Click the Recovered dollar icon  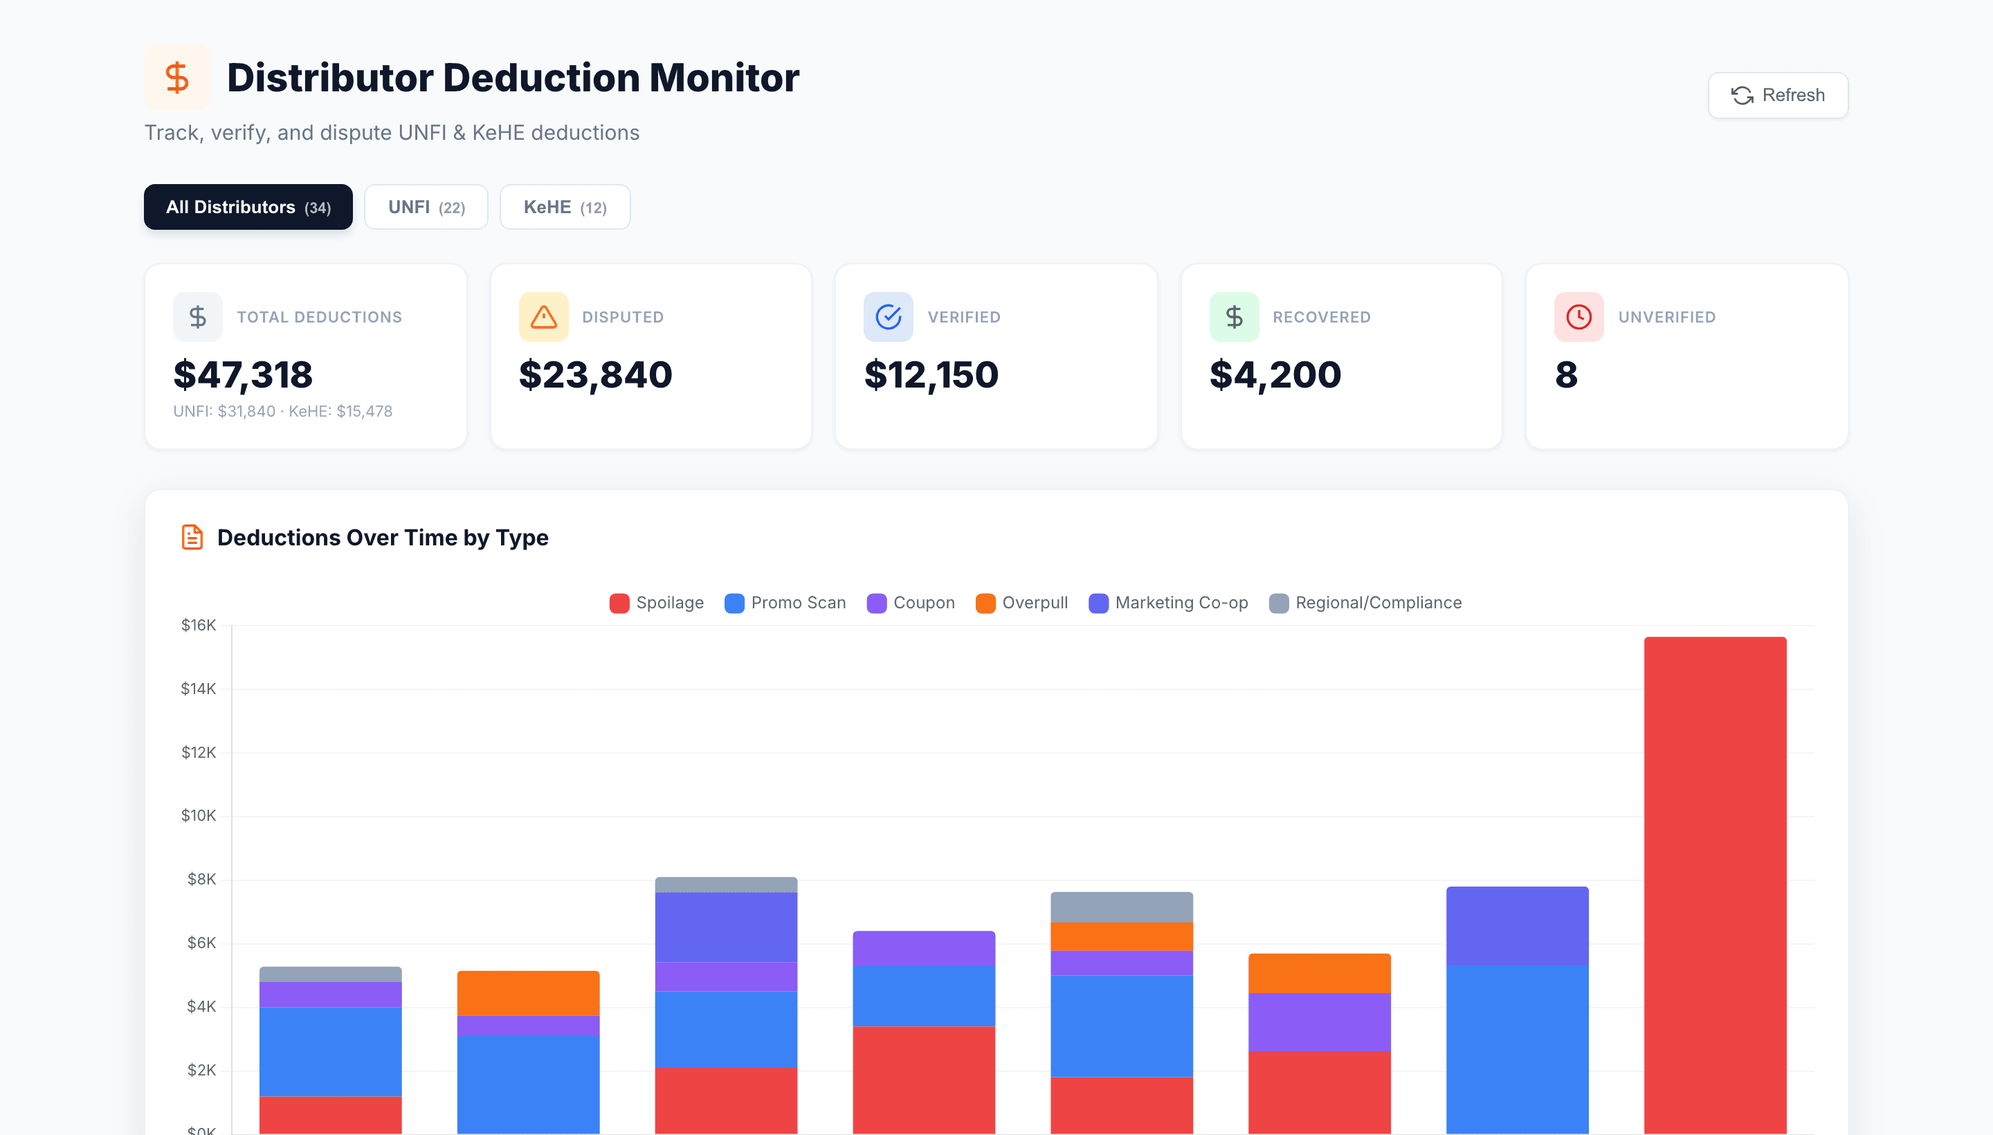tap(1234, 316)
